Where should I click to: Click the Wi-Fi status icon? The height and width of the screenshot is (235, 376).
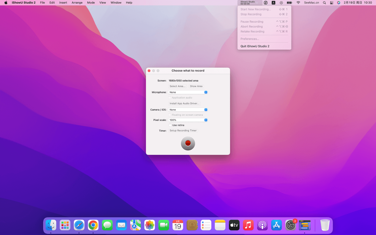298,3
